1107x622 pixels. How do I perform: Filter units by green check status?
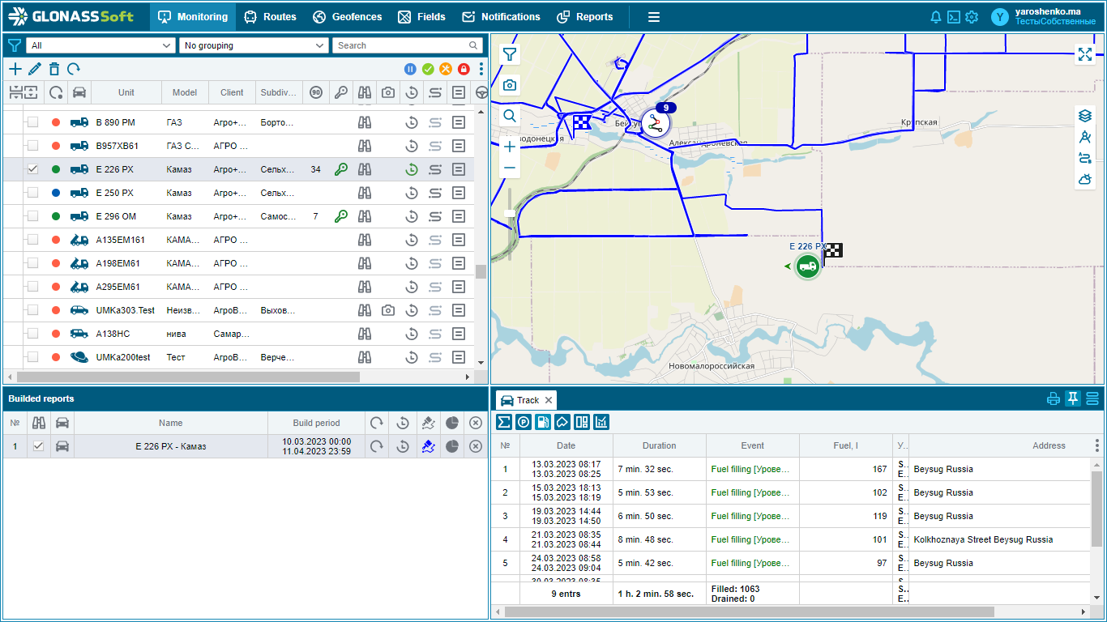pos(428,70)
